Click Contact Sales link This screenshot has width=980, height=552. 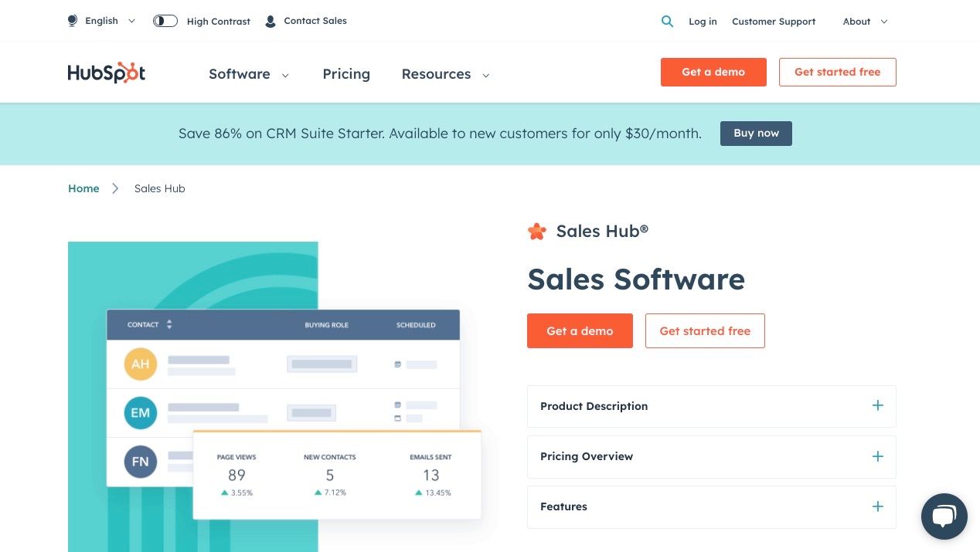(315, 21)
